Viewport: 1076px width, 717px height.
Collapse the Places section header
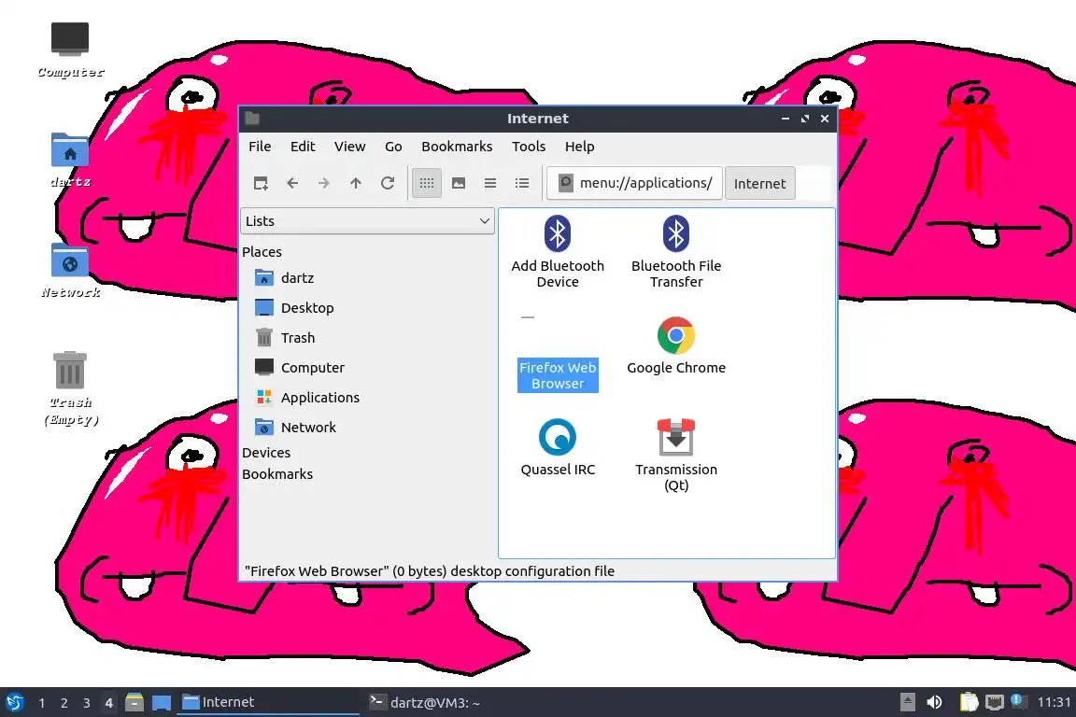click(x=262, y=252)
